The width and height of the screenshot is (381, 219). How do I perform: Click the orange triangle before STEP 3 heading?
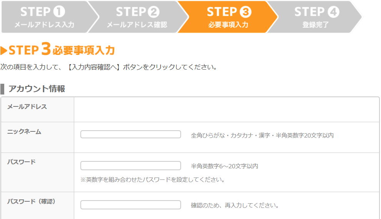4,50
